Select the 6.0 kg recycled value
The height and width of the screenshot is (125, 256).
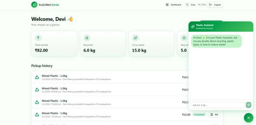[89, 50]
